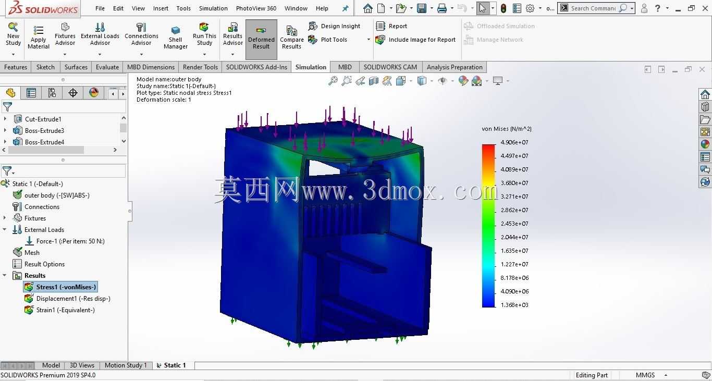Create a new document

382,8
